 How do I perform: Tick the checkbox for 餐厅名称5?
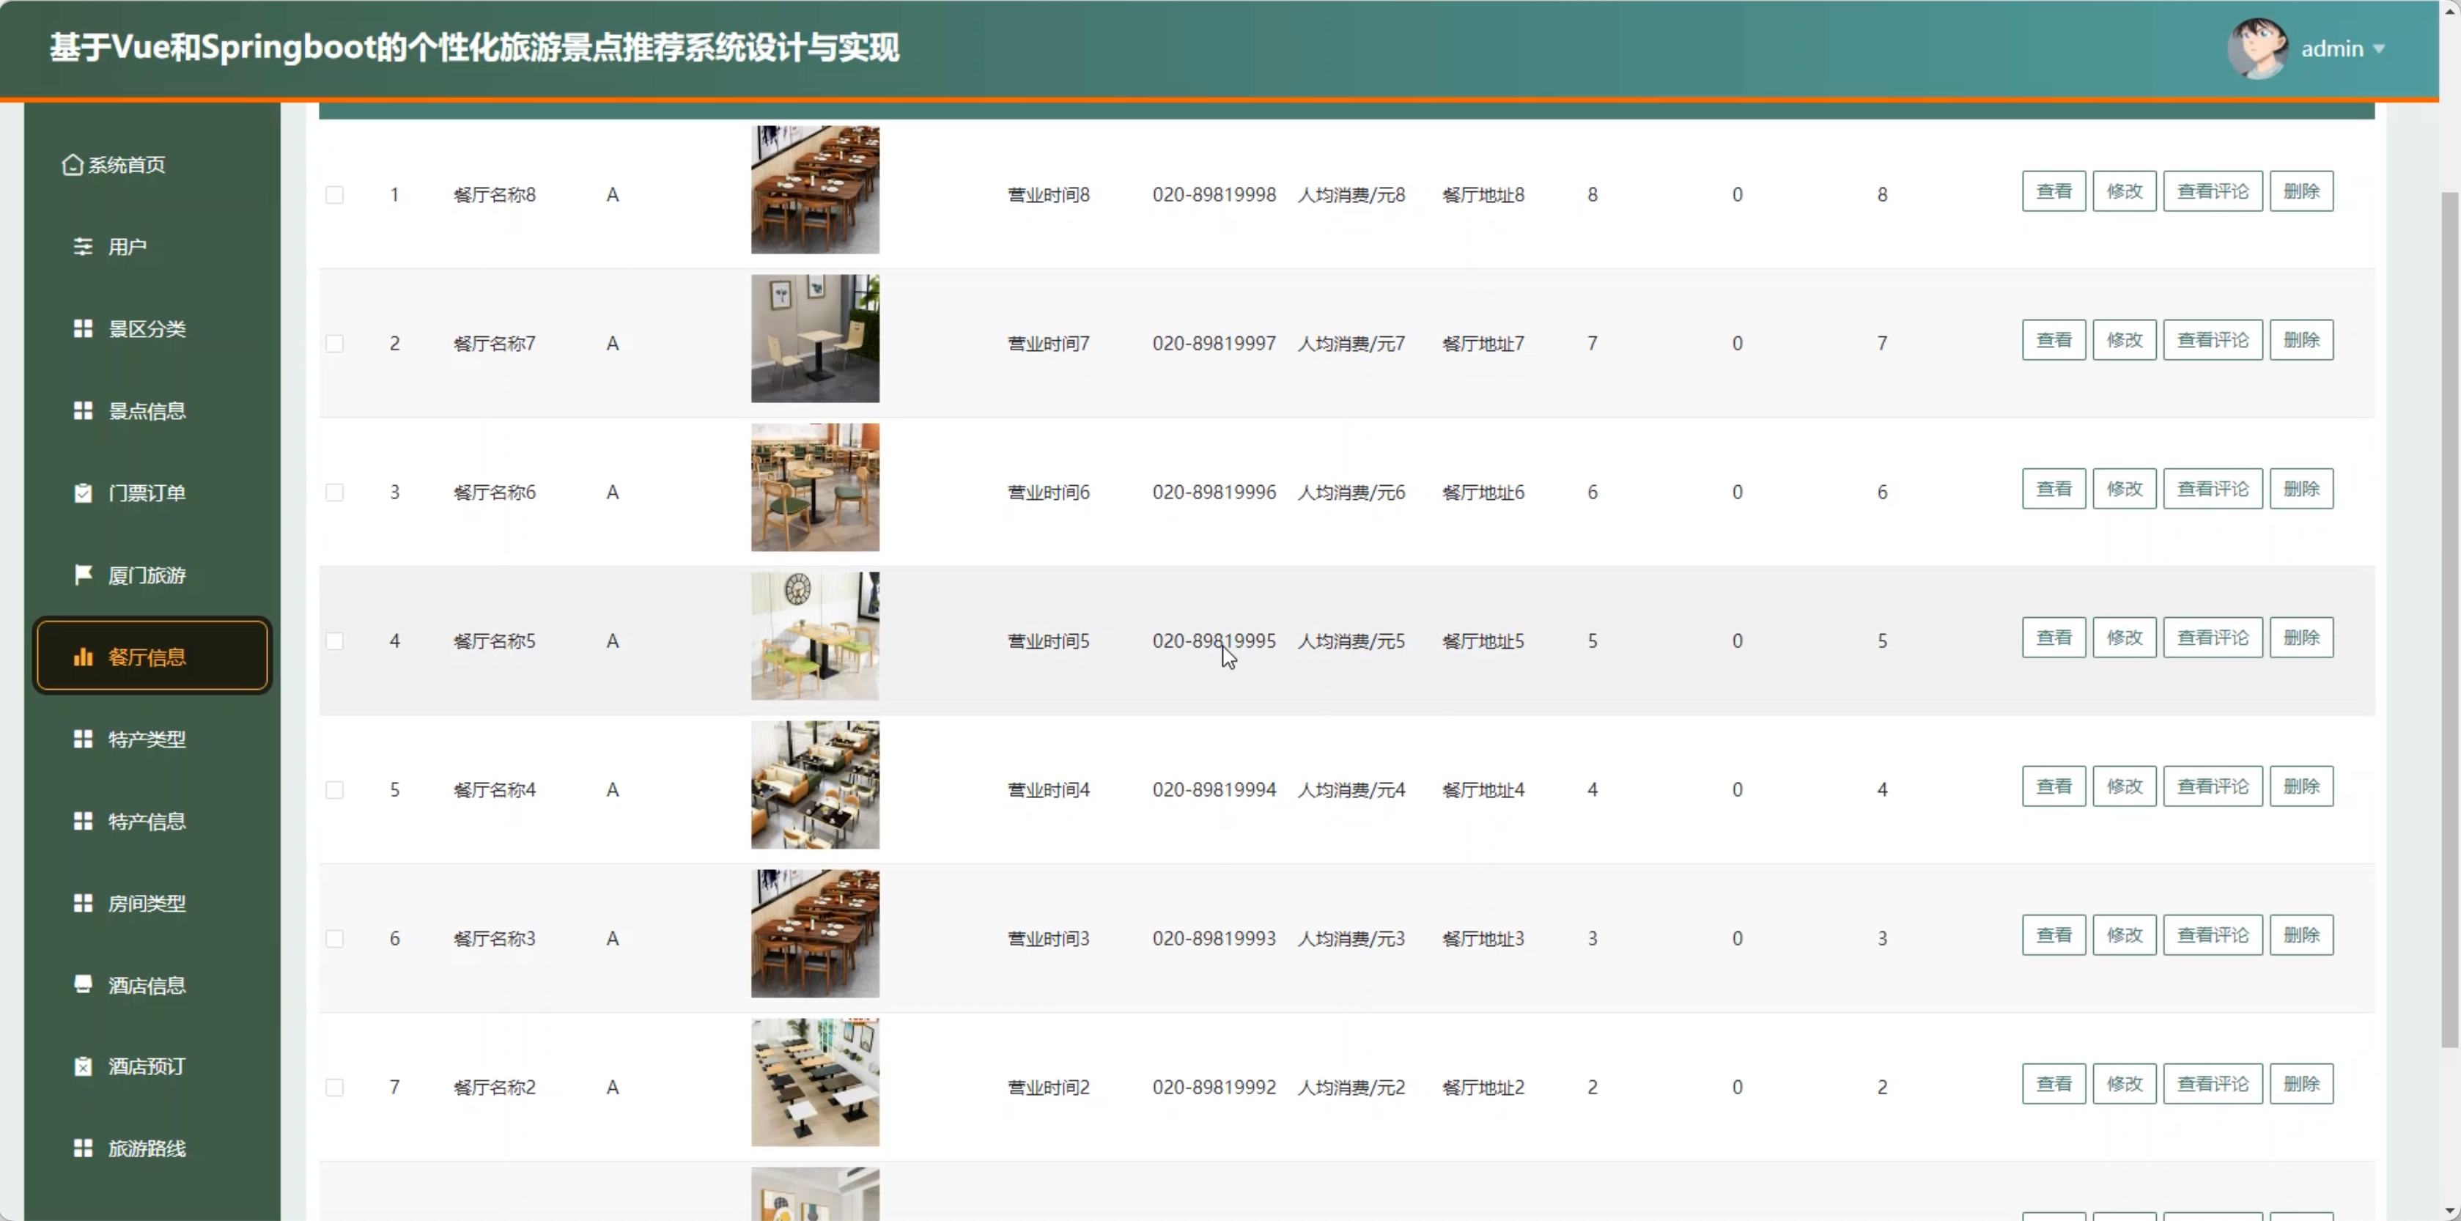pyautogui.click(x=334, y=641)
